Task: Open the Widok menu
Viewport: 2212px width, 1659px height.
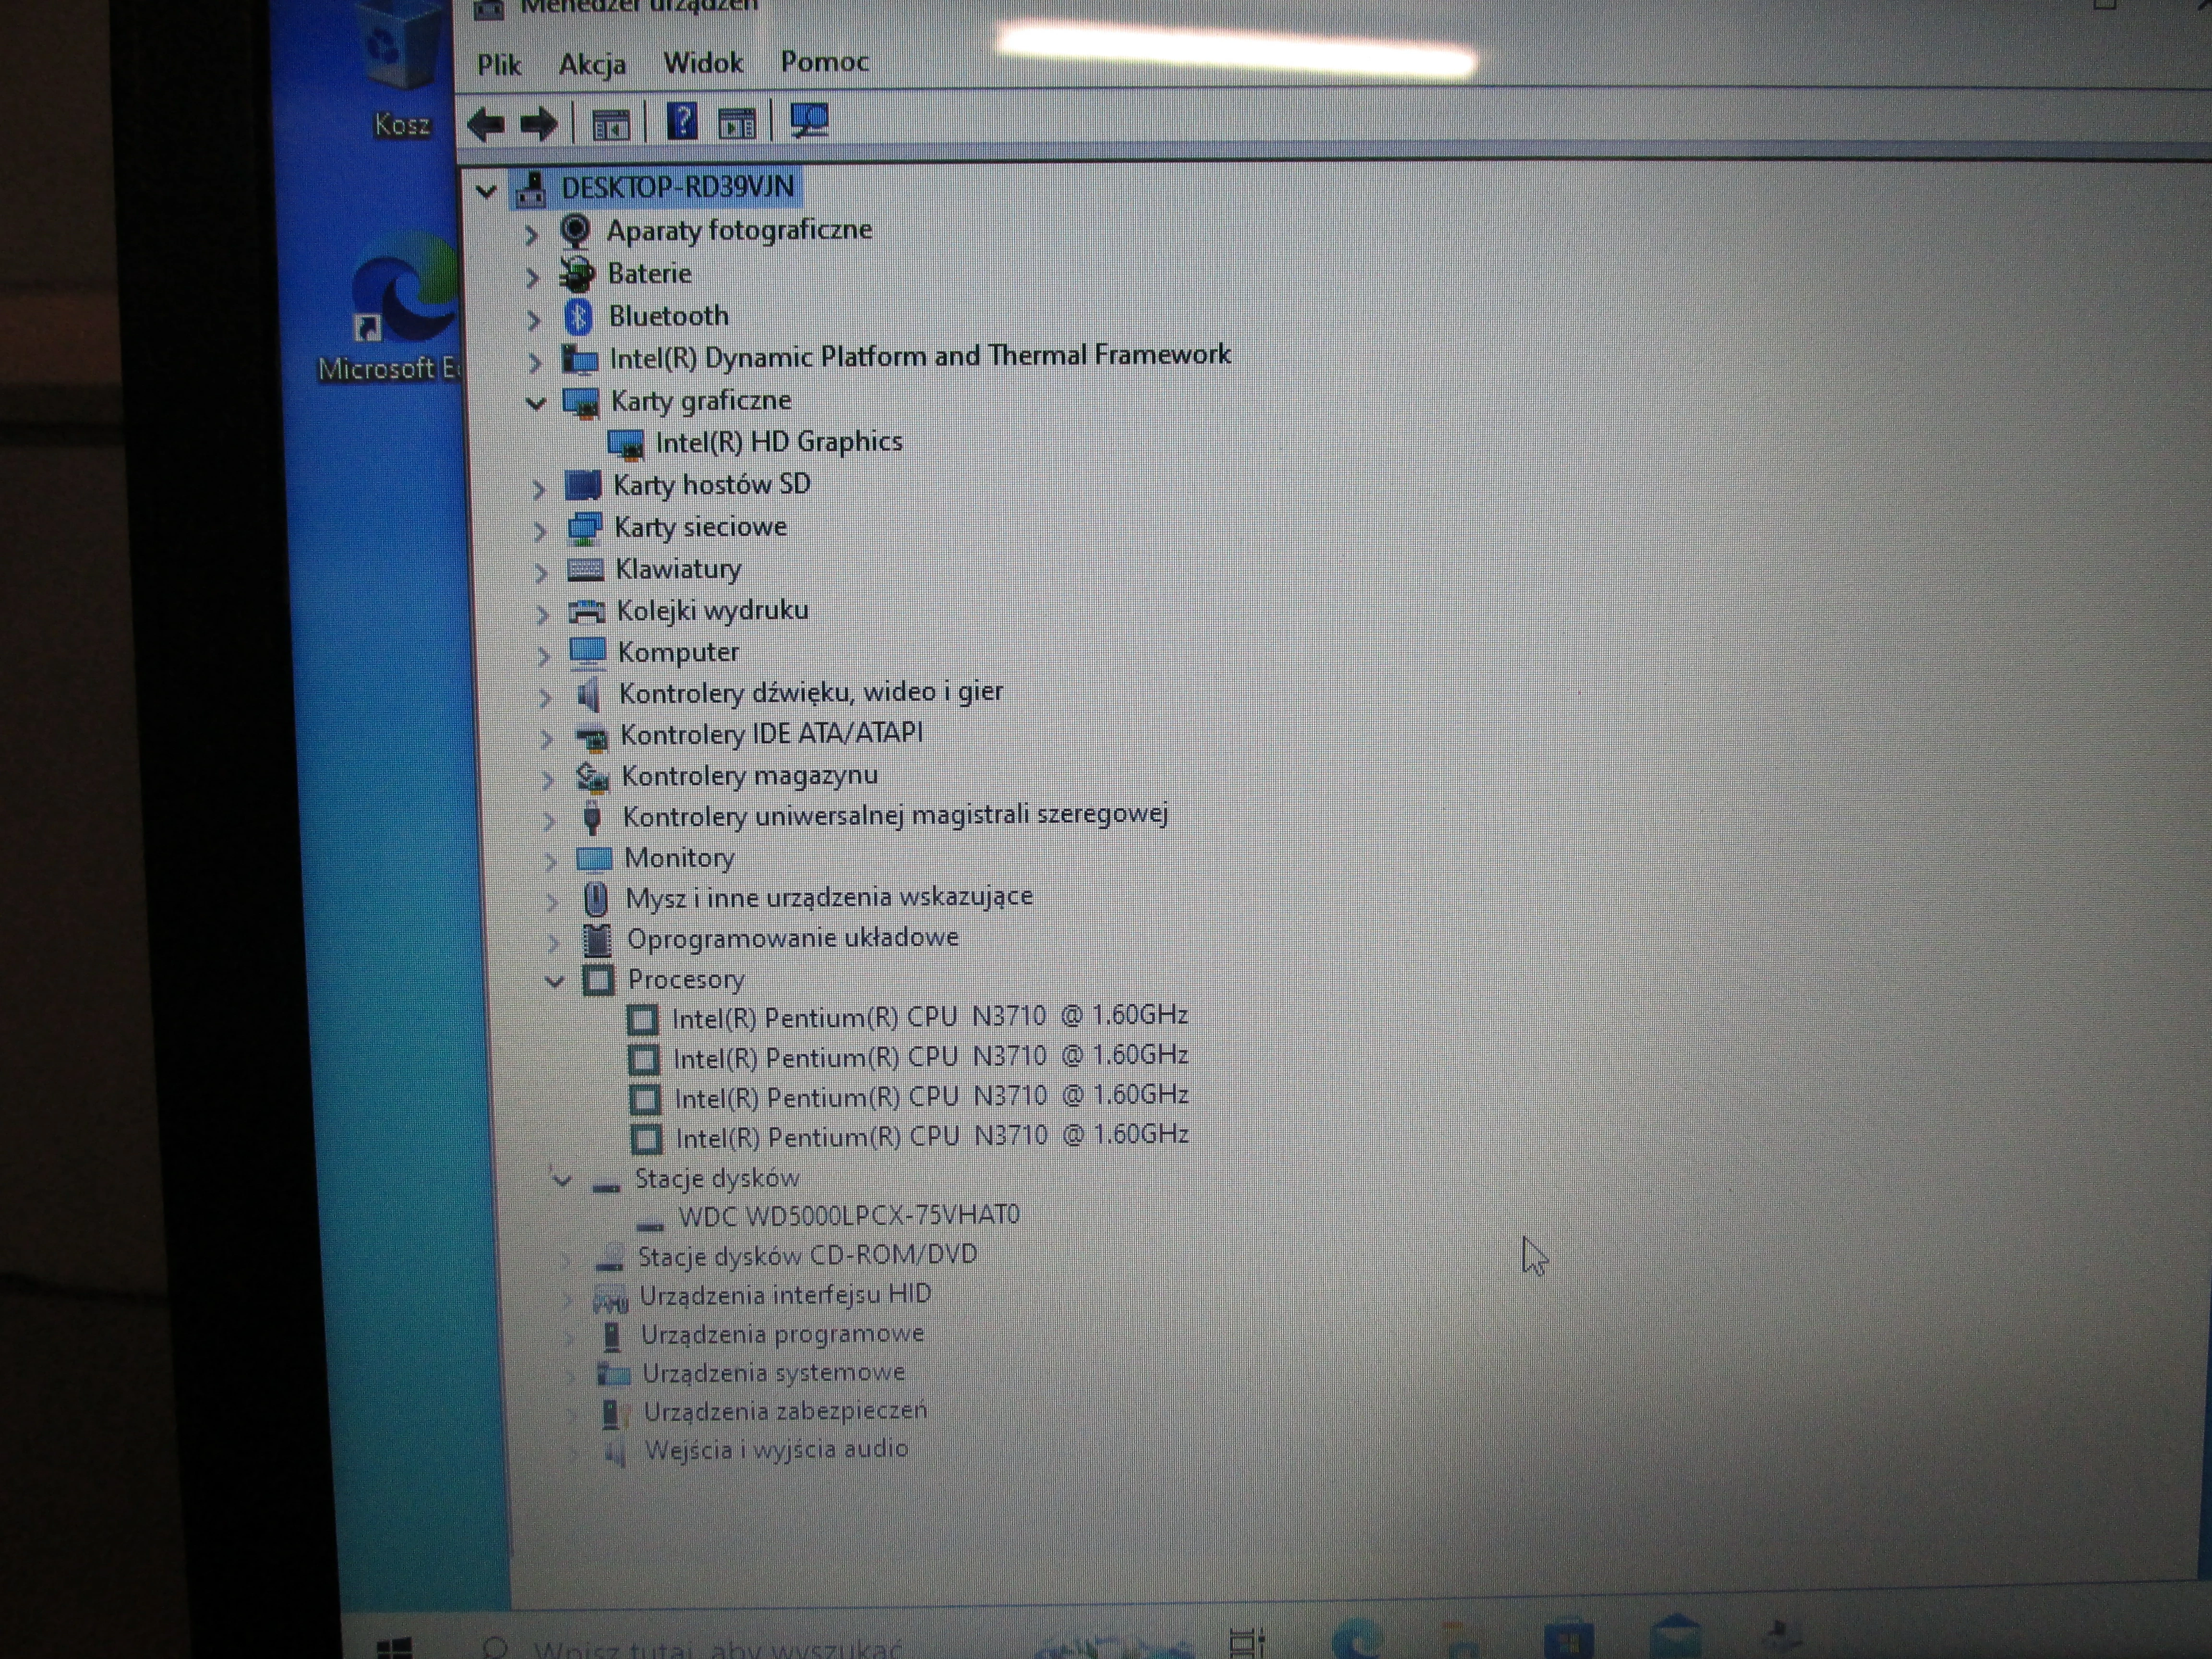Action: [x=703, y=63]
